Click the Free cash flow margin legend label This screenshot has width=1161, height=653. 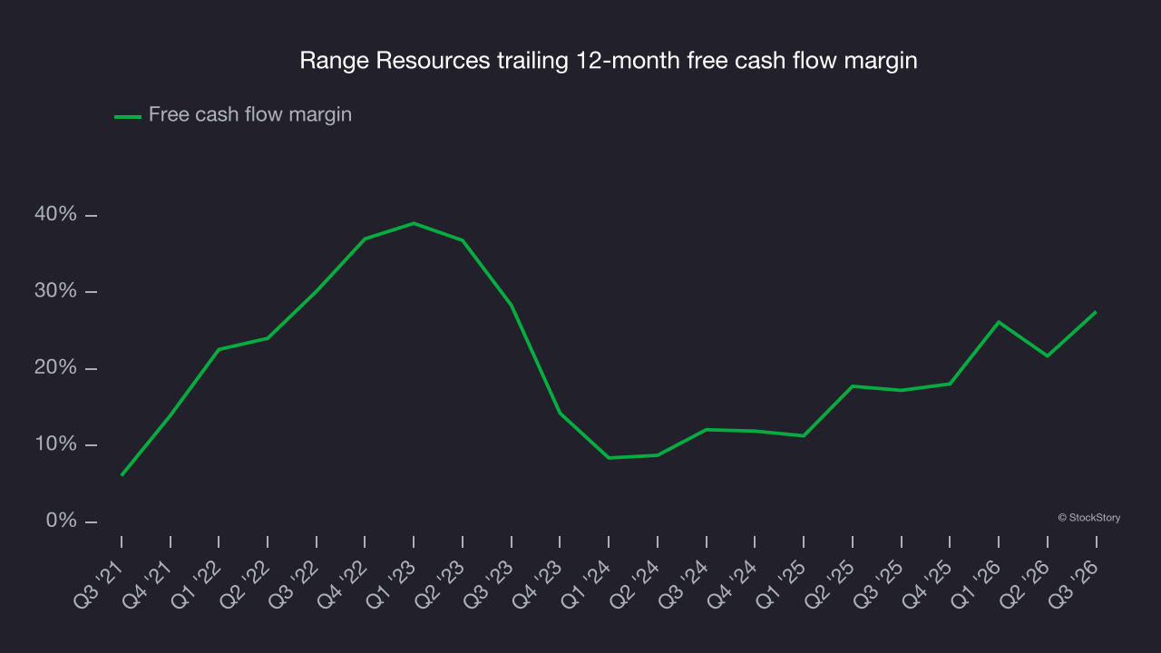click(250, 115)
